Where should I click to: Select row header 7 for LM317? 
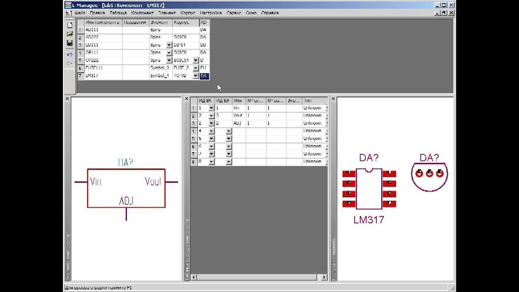(x=80, y=76)
